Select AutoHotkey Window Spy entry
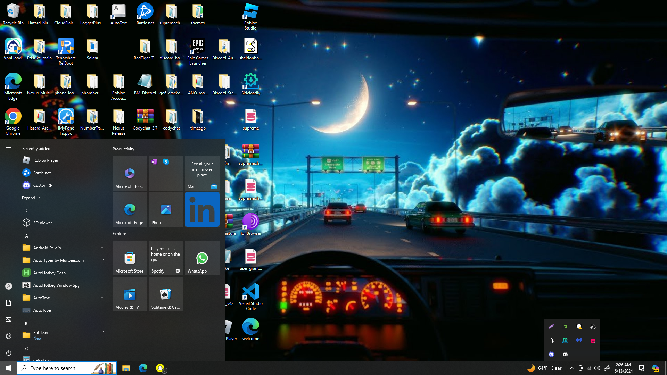Image resolution: width=667 pixels, height=375 pixels. click(56, 285)
